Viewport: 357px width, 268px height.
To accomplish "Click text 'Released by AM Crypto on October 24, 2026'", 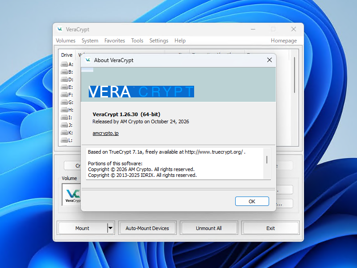I will tap(141, 121).
